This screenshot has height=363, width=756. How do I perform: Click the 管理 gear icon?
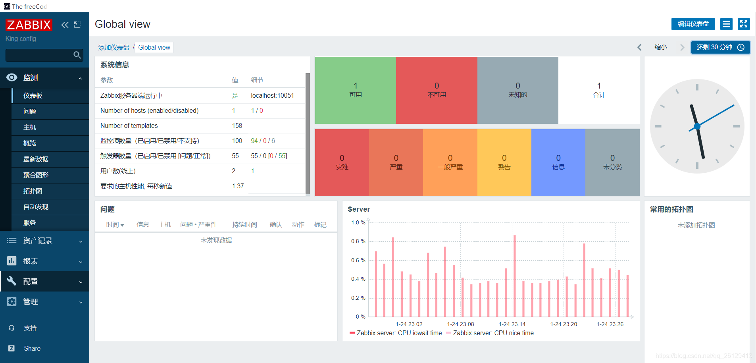[x=12, y=301]
